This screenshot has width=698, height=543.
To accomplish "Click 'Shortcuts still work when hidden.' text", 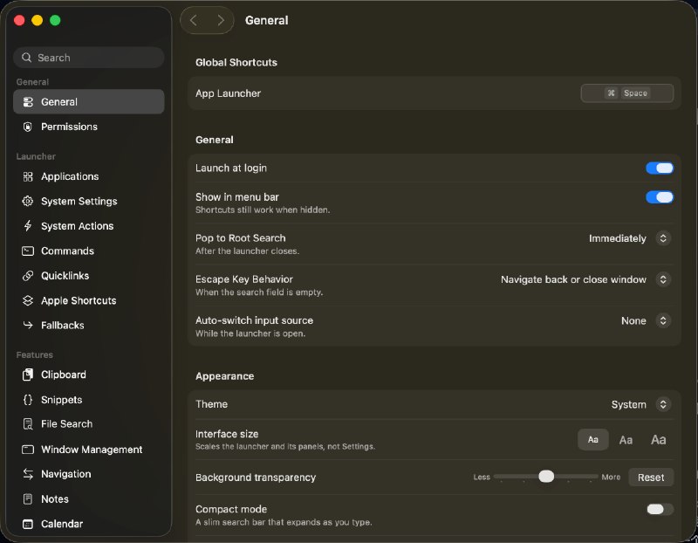I will point(263,210).
